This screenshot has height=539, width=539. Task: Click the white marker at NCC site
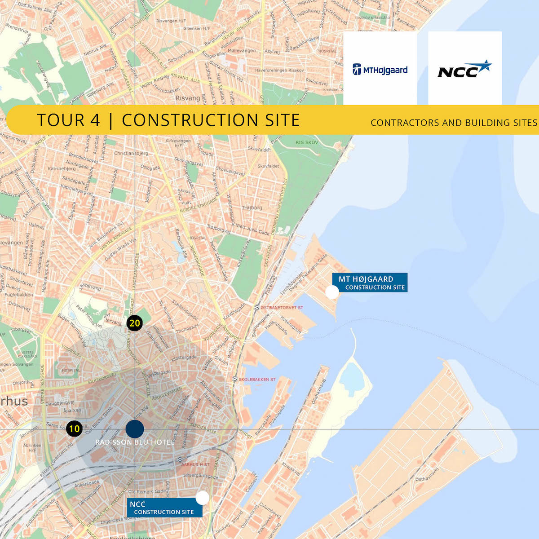[x=203, y=498]
